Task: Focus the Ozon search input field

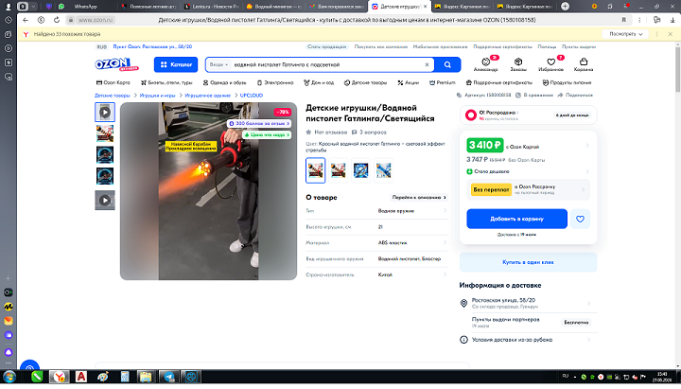Action: (x=326, y=64)
